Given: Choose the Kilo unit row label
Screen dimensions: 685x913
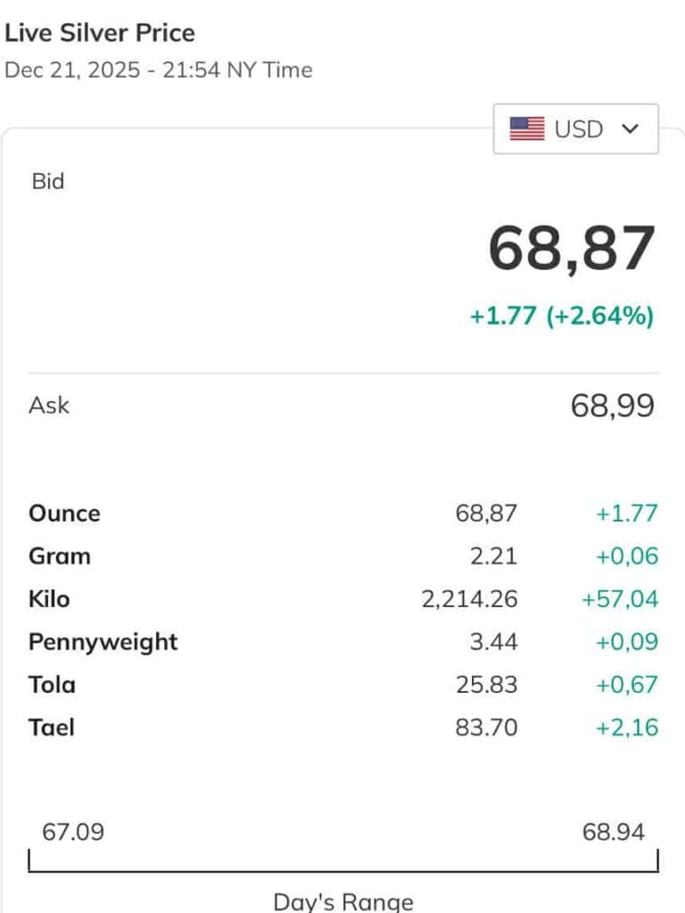Looking at the screenshot, I should pos(49,599).
